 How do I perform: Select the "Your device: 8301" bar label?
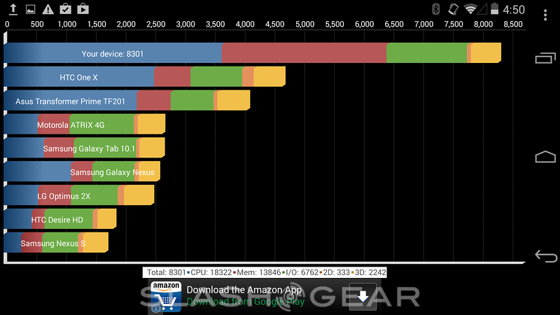pyautogui.click(x=112, y=53)
